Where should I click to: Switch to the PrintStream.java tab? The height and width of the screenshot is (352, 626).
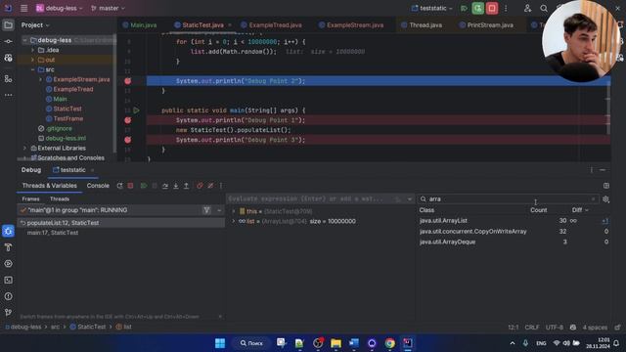pos(486,25)
